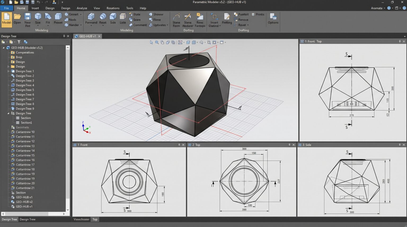This screenshot has width=407, height=227.
Task: Open the Tools ribbon tab
Action: point(130,8)
